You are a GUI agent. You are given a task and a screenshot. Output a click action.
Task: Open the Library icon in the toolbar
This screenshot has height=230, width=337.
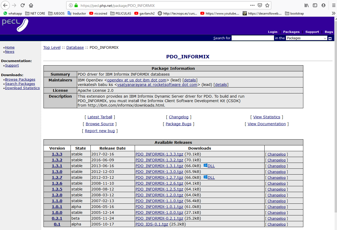point(307,5)
